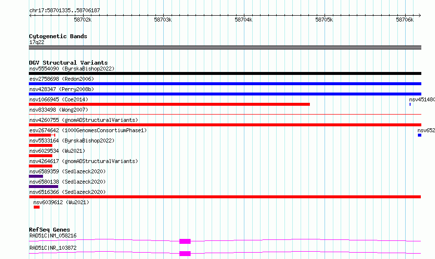Click the nsv1066945 (Coe2014) red bar
This screenshot has height=259, width=435.
(169, 104)
